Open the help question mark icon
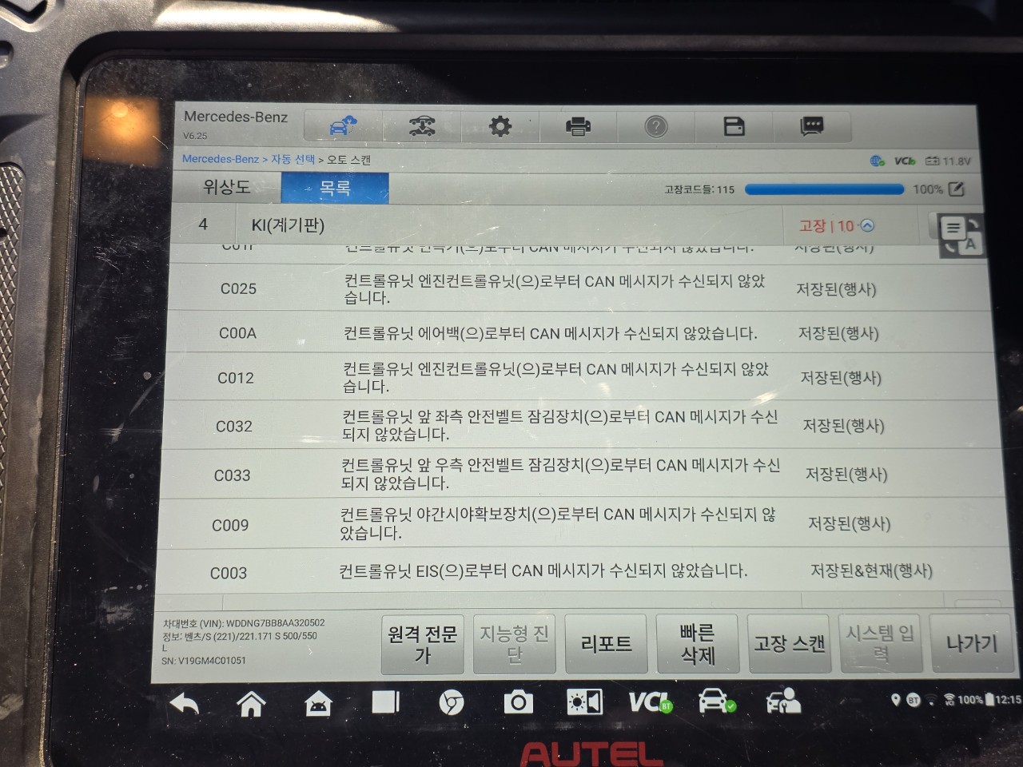Image resolution: width=1023 pixels, height=767 pixels. [656, 126]
